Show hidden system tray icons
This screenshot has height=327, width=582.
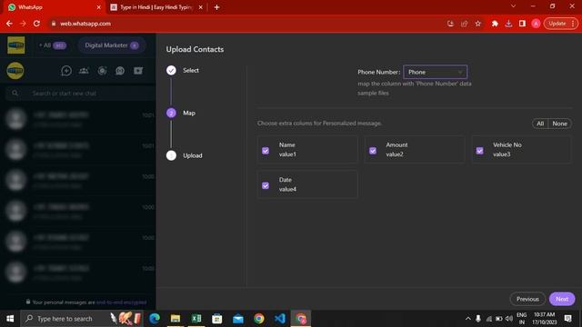click(x=467, y=319)
